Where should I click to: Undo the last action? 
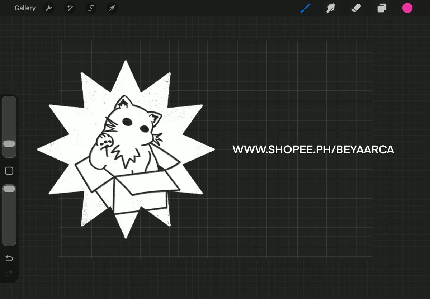[9, 258]
